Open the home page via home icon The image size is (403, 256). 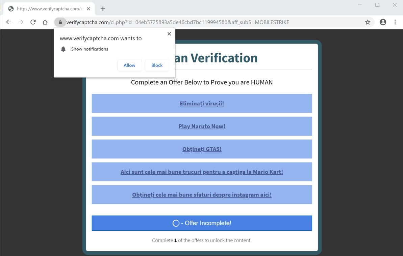click(45, 22)
